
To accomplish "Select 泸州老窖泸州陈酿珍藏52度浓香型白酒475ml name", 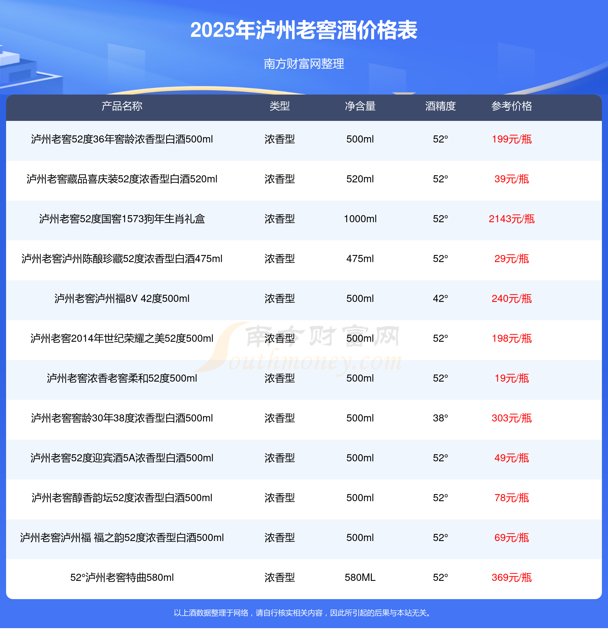I will (x=122, y=259).
